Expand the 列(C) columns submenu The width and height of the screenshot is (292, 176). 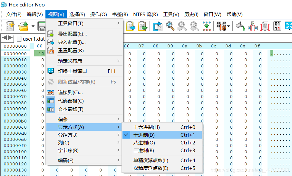click(x=84, y=143)
